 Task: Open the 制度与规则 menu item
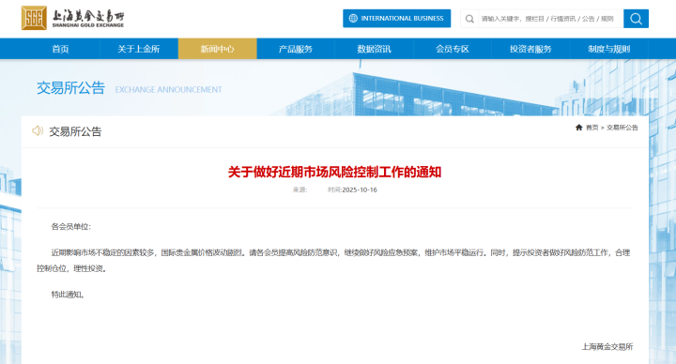click(609, 49)
